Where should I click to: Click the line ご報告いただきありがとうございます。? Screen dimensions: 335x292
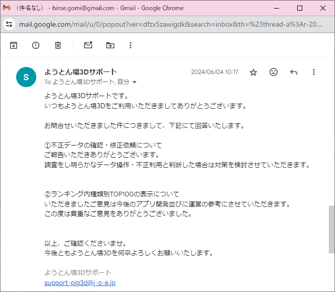[102, 155]
